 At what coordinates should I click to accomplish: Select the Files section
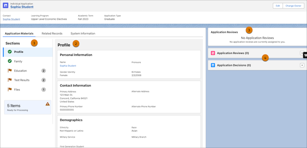pyautogui.click(x=28, y=90)
